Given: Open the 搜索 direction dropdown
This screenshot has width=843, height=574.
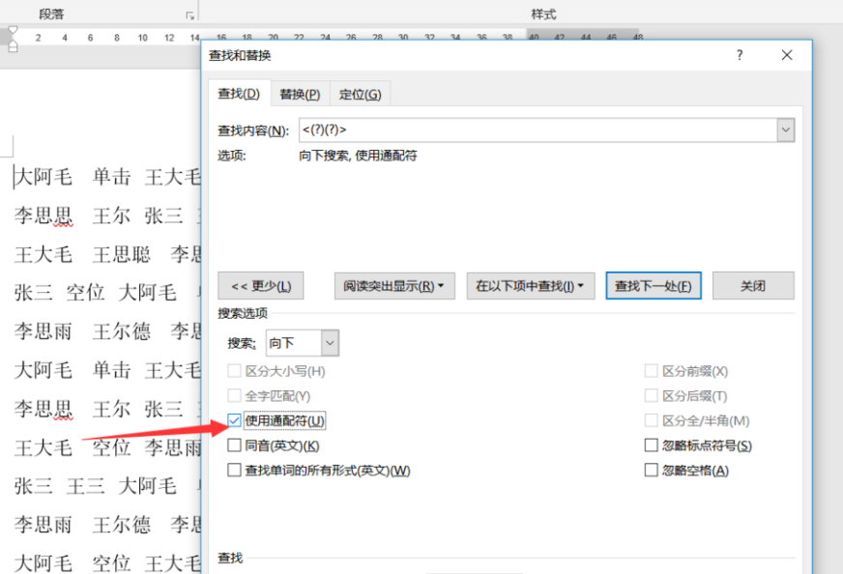Looking at the screenshot, I should 330,343.
